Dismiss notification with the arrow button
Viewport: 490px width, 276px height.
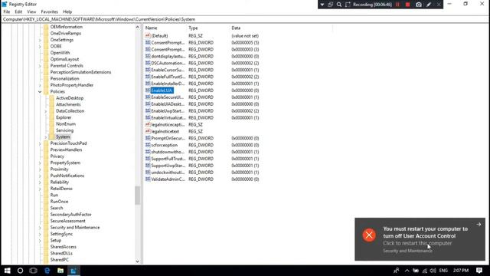479,225
